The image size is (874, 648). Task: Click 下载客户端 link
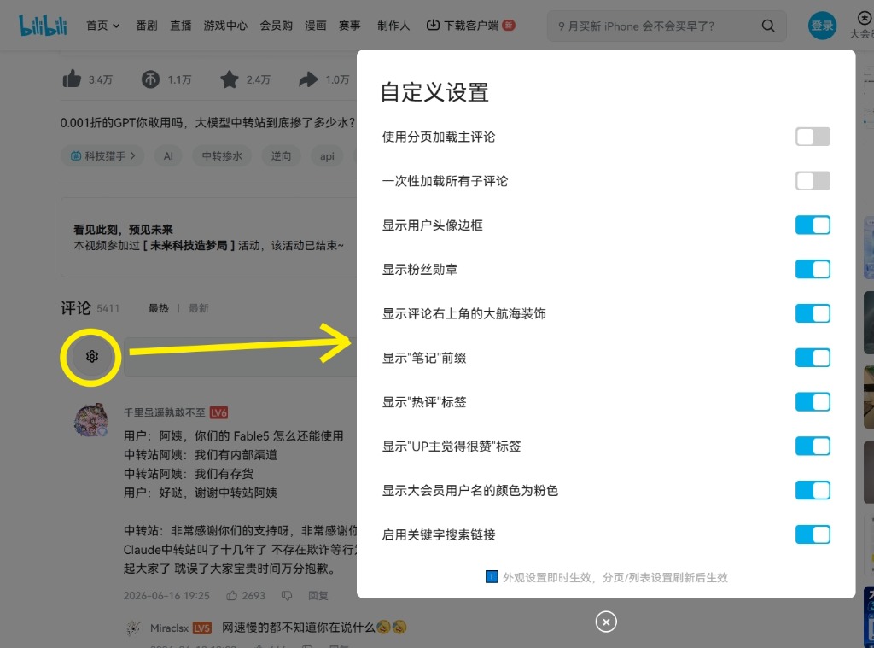[x=463, y=26]
